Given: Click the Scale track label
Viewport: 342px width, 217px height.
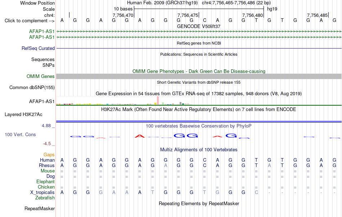Looking at the screenshot, I should click(49, 9).
